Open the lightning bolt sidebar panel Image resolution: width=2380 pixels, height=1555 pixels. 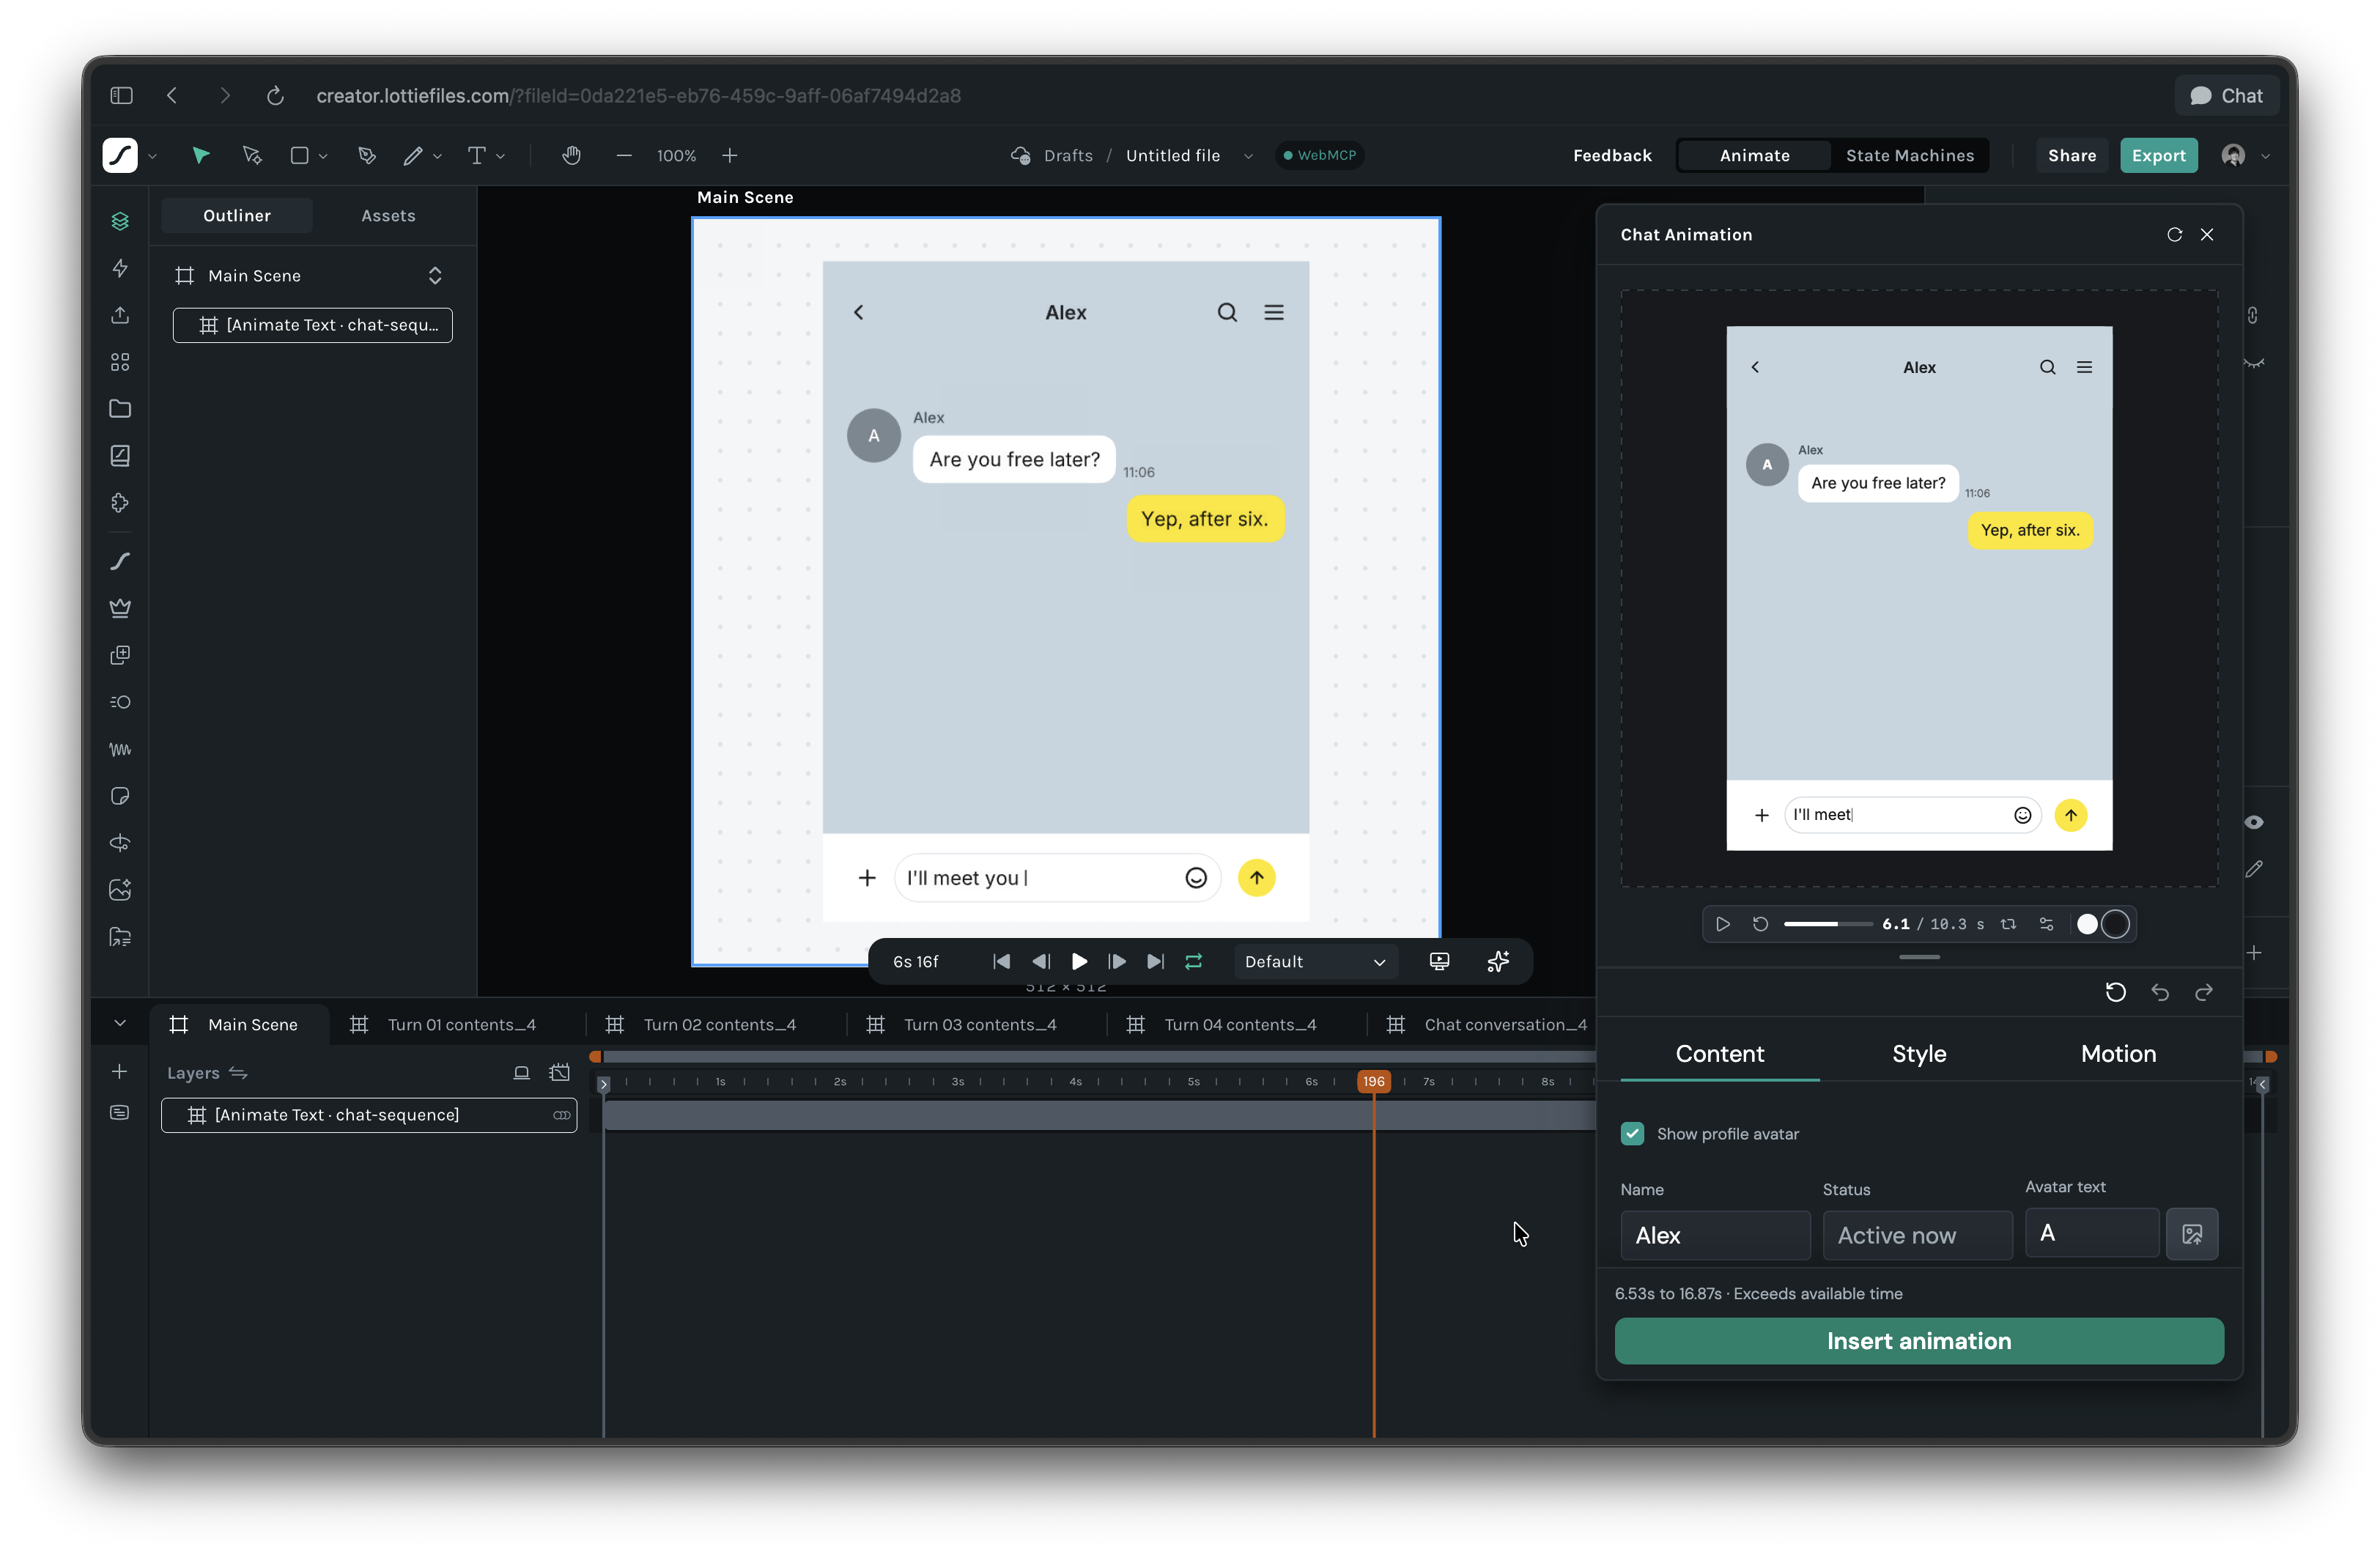click(120, 268)
